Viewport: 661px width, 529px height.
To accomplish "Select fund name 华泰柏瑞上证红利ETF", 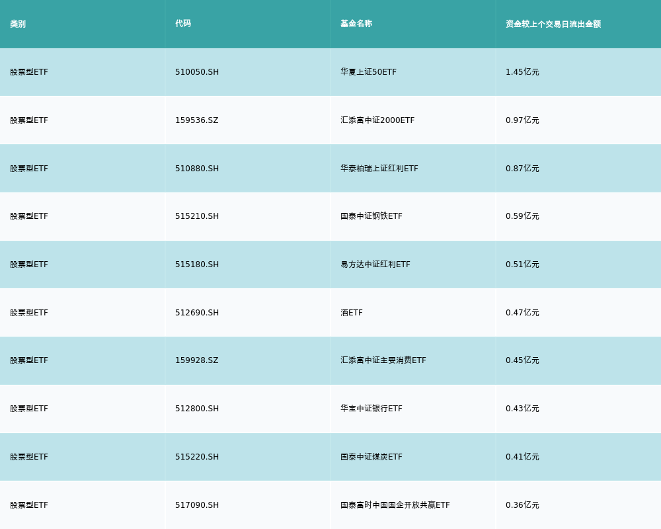I will pyautogui.click(x=379, y=169).
